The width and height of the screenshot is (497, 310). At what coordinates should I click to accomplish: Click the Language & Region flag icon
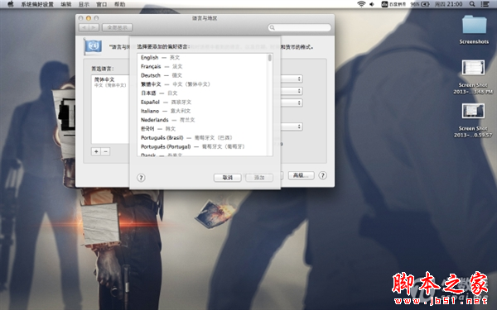93,46
